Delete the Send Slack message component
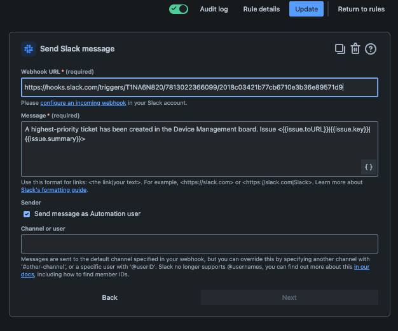The height and width of the screenshot is (331, 398). click(x=355, y=49)
